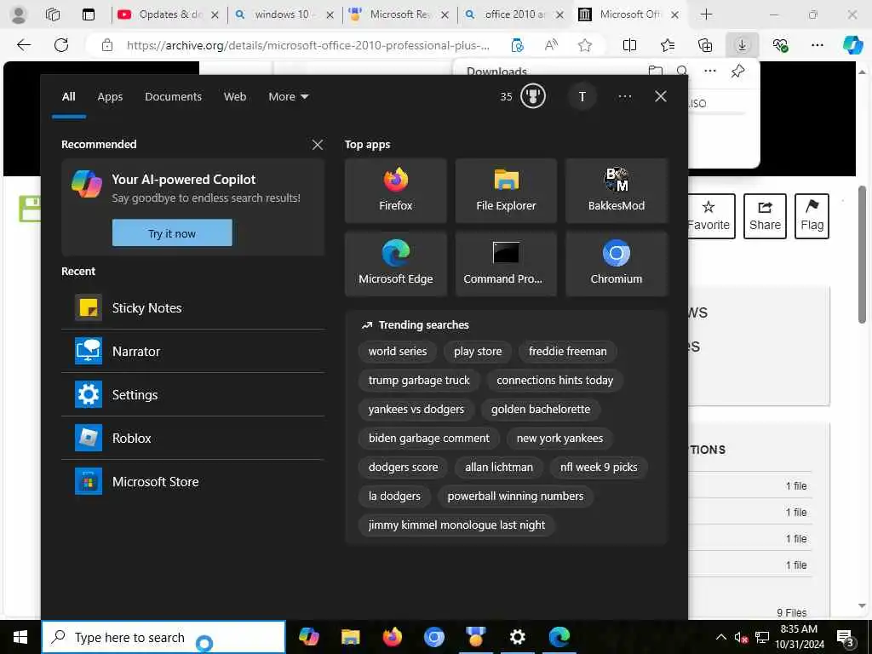Click Share button on archive.org page
Screen dimensions: 872x654
(x=765, y=216)
